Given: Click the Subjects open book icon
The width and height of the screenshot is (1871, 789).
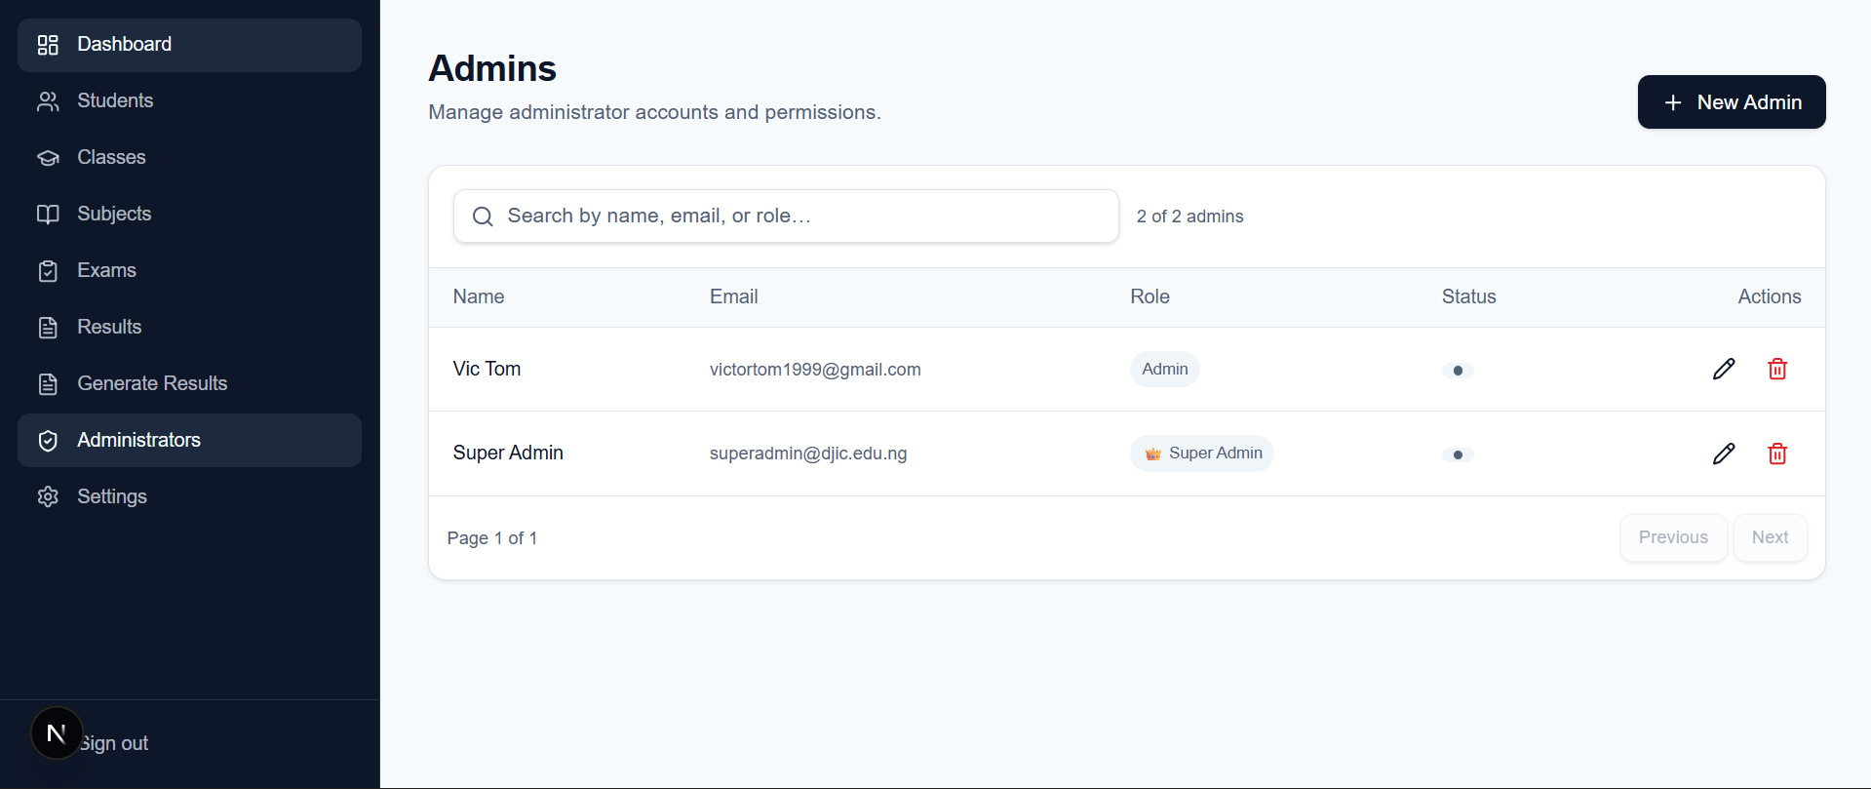Looking at the screenshot, I should coord(48,215).
